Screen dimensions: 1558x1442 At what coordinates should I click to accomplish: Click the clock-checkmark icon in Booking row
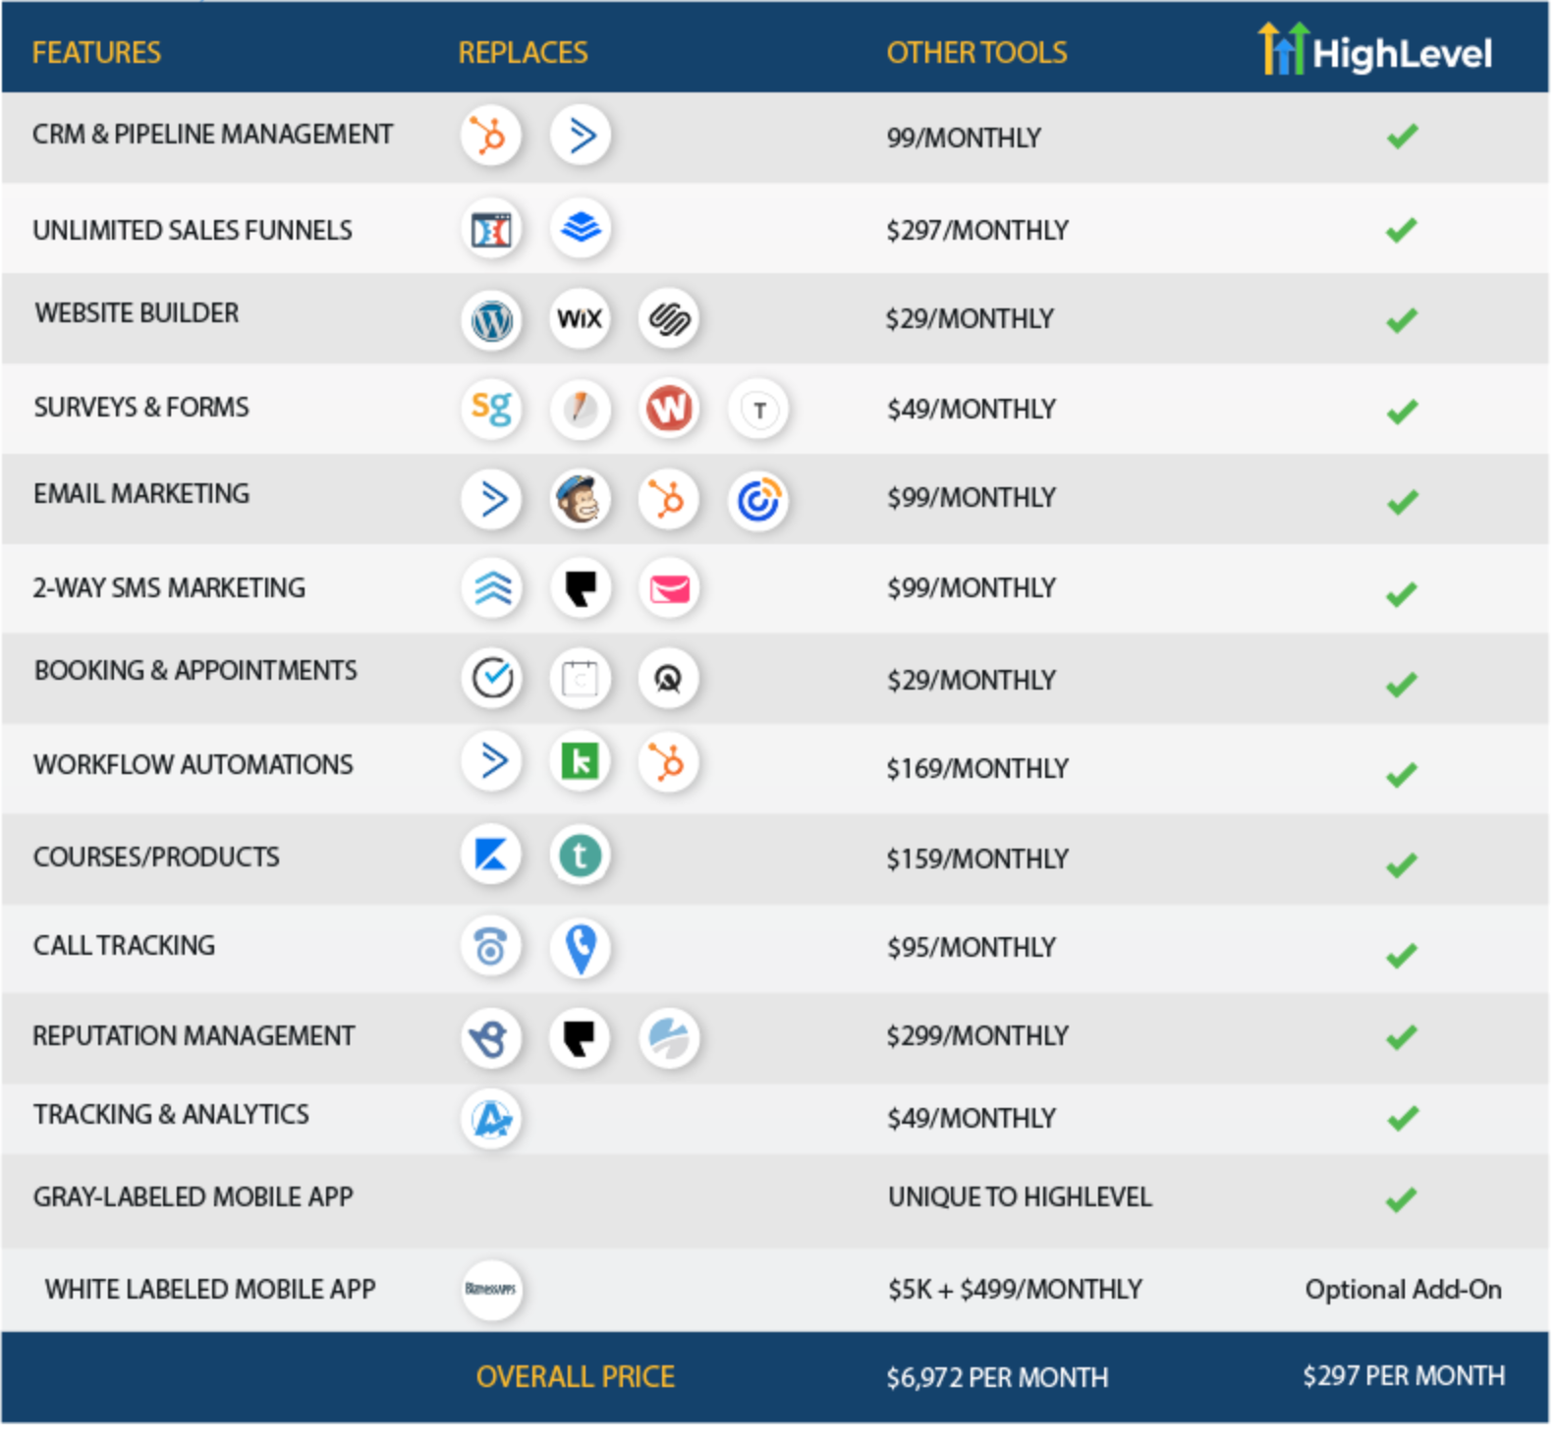(490, 678)
